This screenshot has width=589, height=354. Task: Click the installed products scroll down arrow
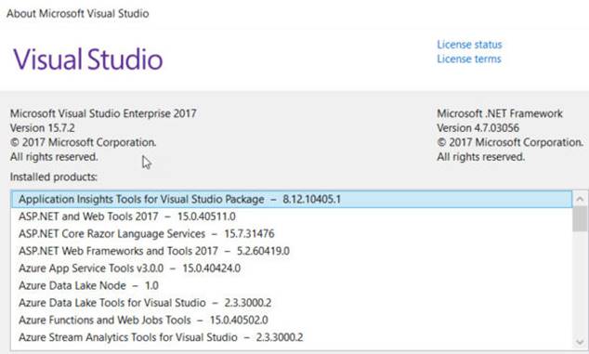[x=580, y=342]
